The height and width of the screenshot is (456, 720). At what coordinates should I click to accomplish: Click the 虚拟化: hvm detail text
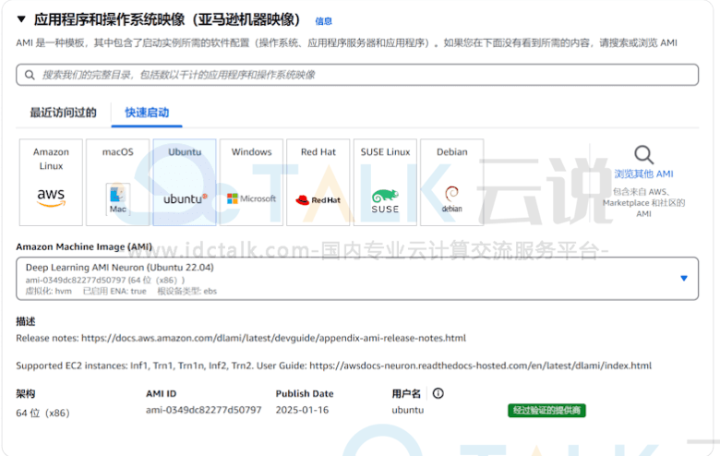[49, 291]
